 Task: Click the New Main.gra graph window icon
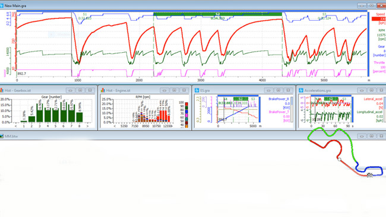[x=2, y=5]
